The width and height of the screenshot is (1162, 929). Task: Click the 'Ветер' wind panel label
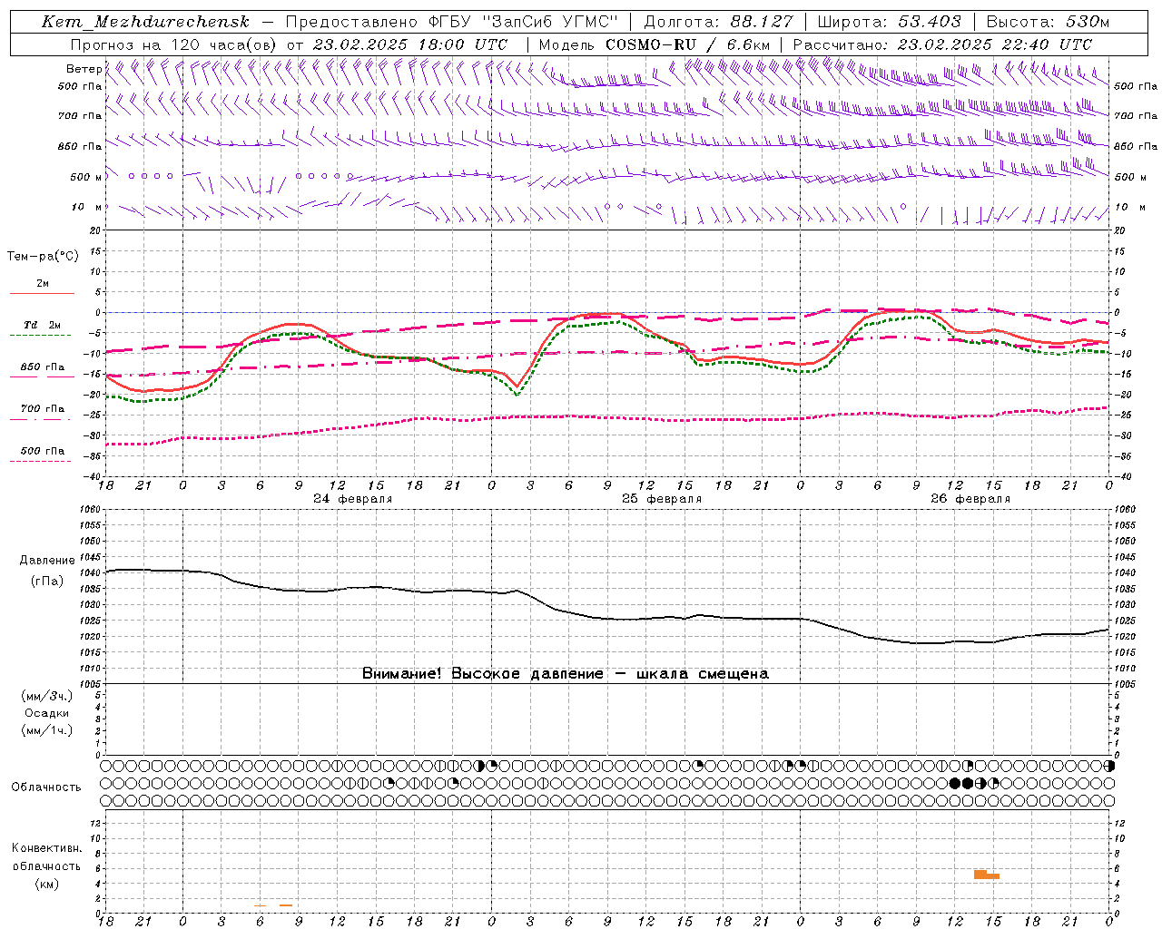point(84,69)
